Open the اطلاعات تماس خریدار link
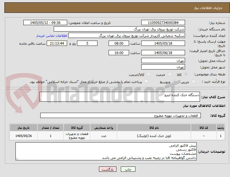230x177 pixels. 52,36
